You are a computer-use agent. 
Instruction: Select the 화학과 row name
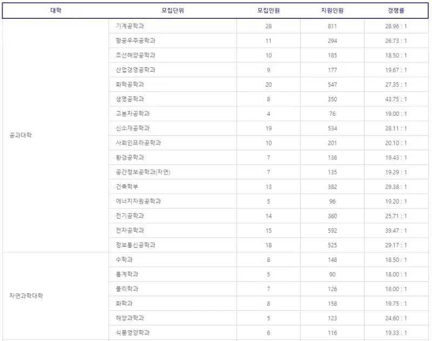click(x=124, y=303)
